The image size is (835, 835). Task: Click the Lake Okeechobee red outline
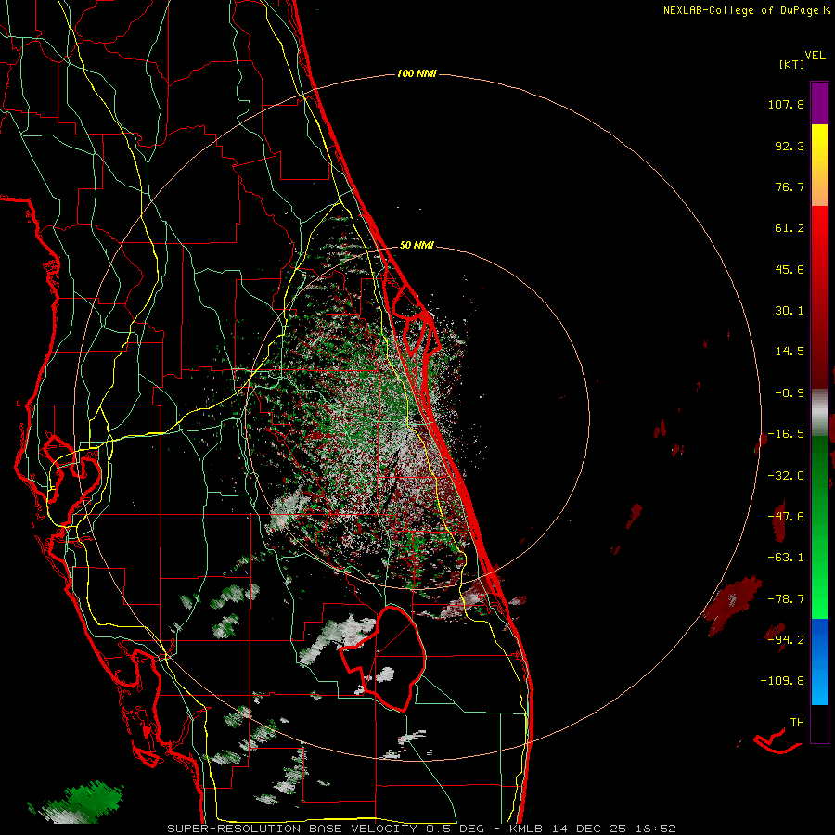384,659
